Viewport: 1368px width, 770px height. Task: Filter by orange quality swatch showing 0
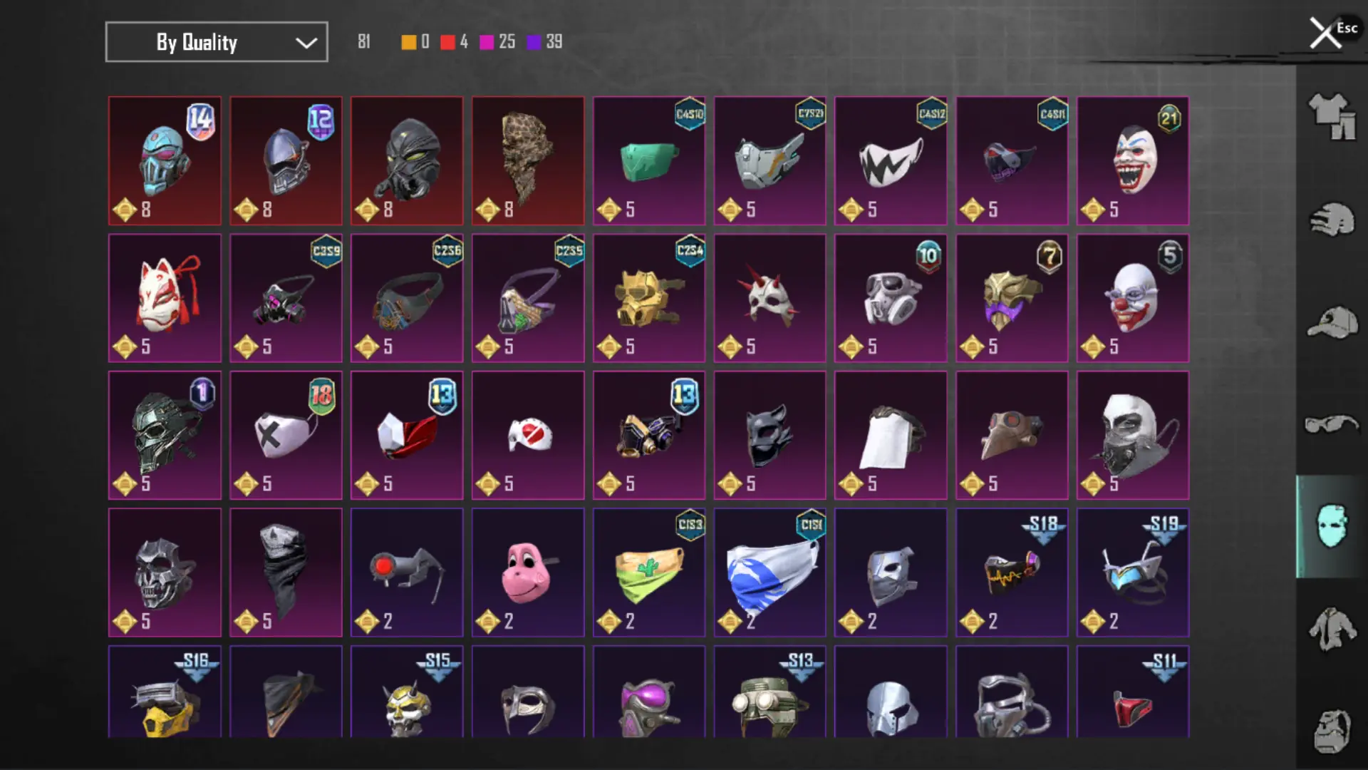[416, 42]
